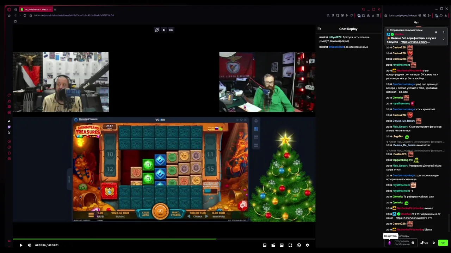Open the t.me/ynknowkick Telegram link in chat
Viewport: 451px width, 253px height.
click(x=410, y=218)
